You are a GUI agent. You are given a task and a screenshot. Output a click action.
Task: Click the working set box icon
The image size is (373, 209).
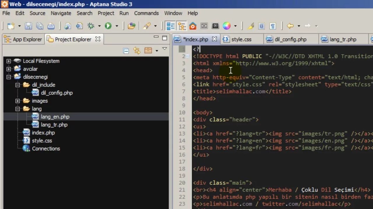tap(148, 51)
